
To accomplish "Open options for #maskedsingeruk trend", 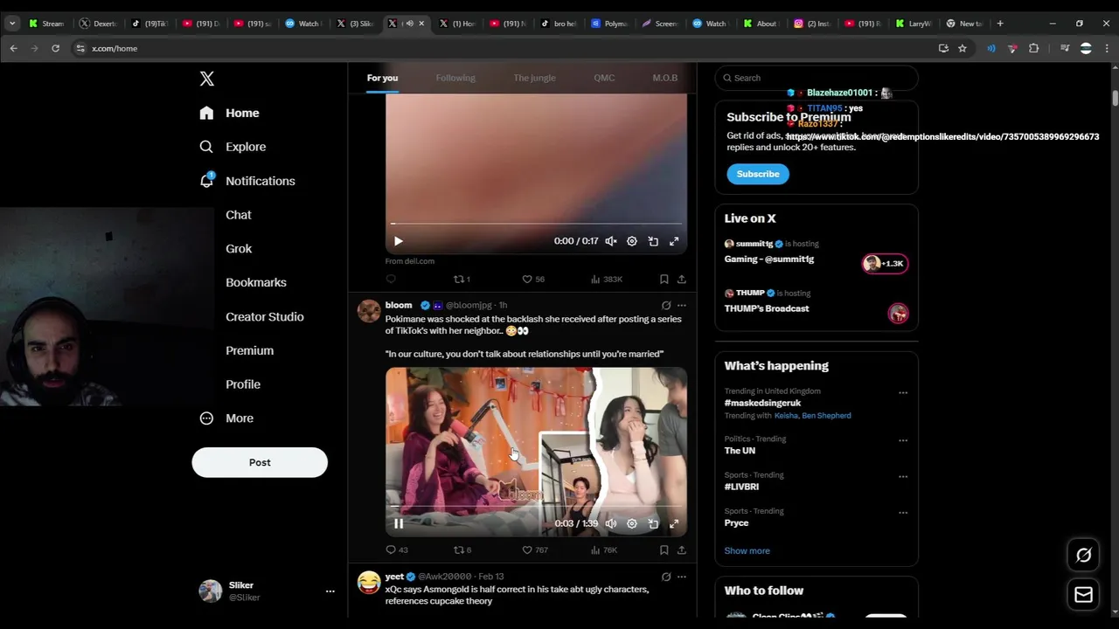I will click(x=903, y=393).
